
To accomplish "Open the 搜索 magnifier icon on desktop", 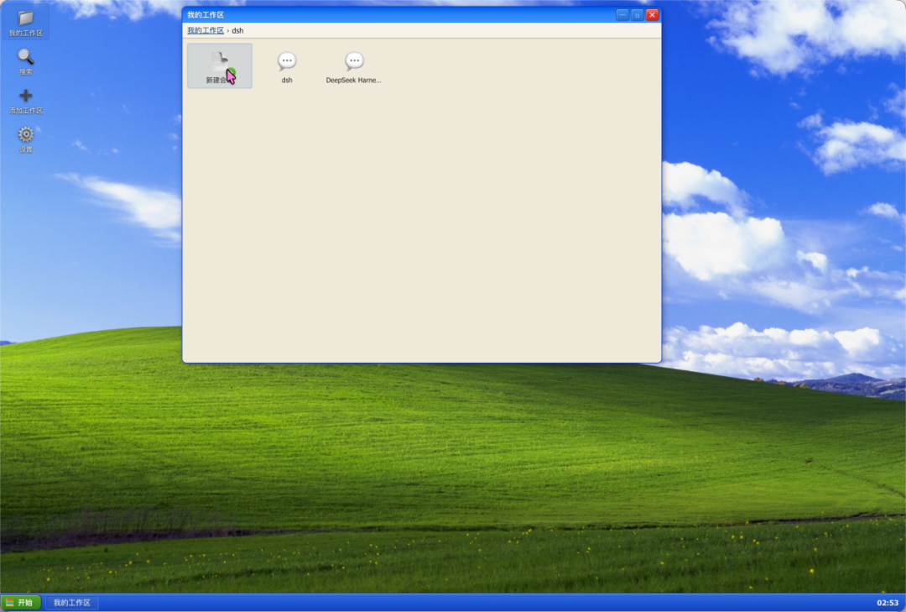I will 25,61.
